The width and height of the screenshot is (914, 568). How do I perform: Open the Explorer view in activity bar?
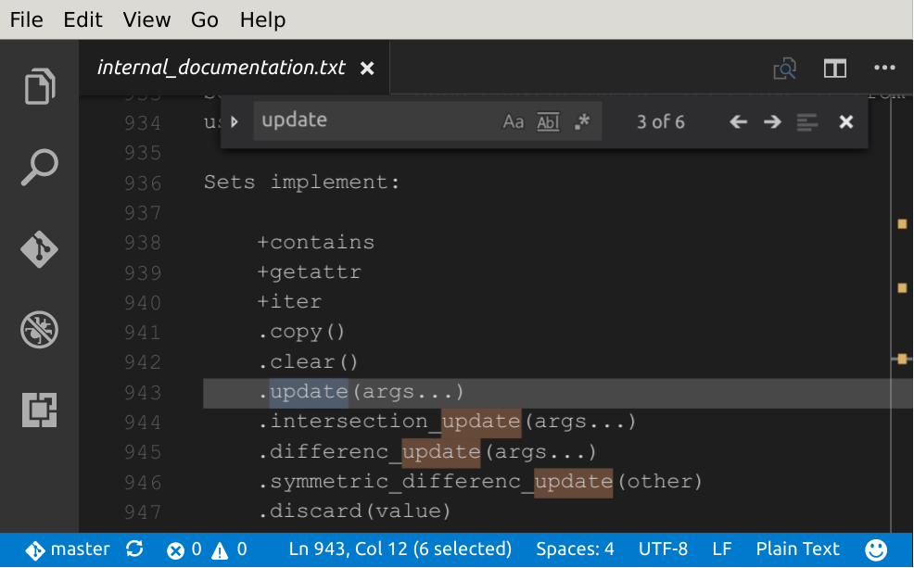(40, 87)
